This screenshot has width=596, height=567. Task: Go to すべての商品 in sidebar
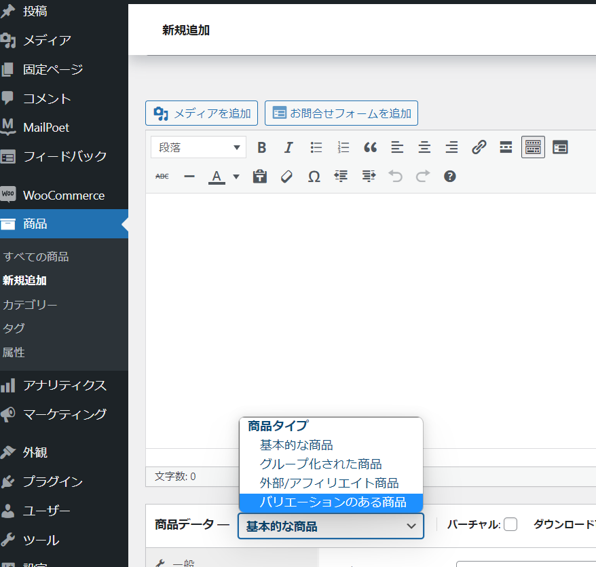(x=36, y=257)
